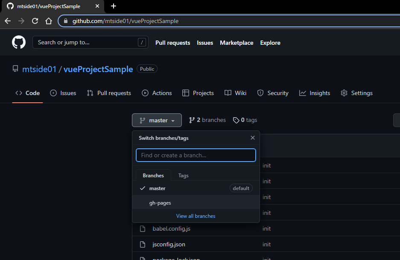This screenshot has width=400, height=260.
Task: Close the mtside01/vueProjectSample browser tab
Action: click(97, 6)
